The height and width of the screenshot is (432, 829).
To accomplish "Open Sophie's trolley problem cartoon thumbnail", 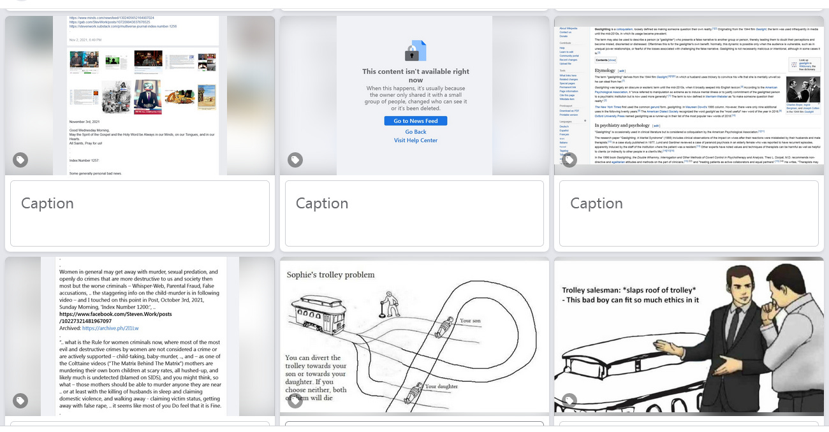I will pos(414,336).
